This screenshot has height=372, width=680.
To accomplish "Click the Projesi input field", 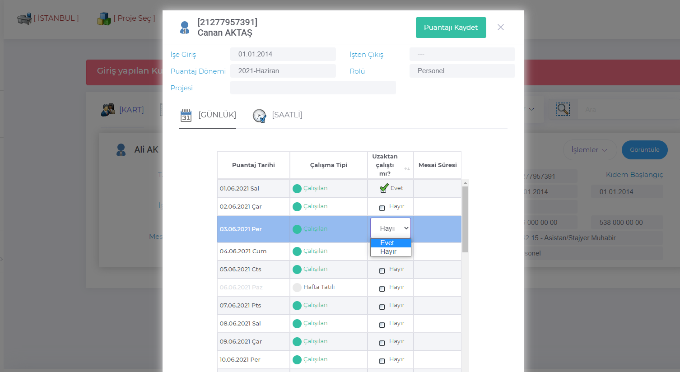I will 313,88.
